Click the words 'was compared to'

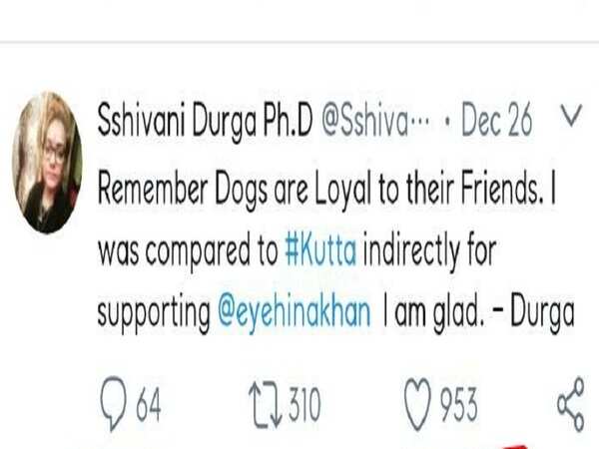189,251
